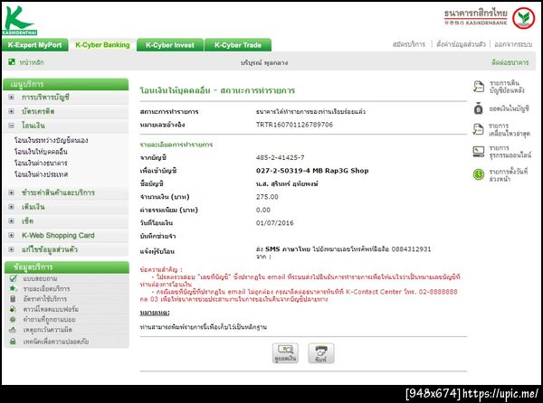543x403 pixels.
Task: Open the K-Cyber Trade tab
Action: tap(238, 45)
